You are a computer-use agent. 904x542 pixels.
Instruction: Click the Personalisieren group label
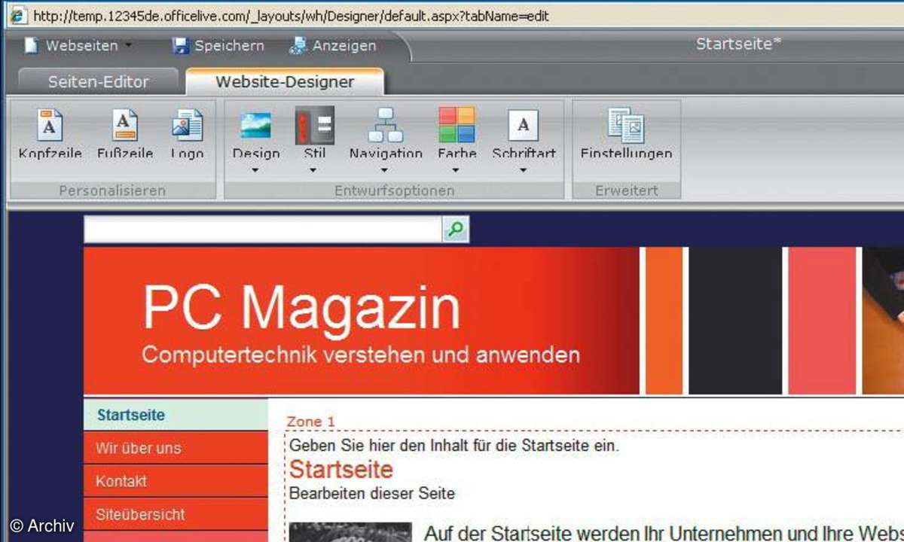tap(112, 190)
